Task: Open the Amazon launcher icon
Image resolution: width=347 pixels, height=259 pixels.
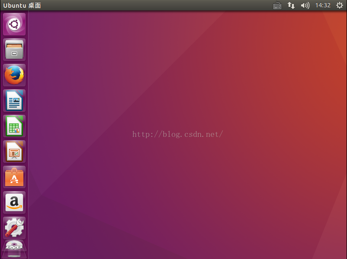Action: coord(14,202)
